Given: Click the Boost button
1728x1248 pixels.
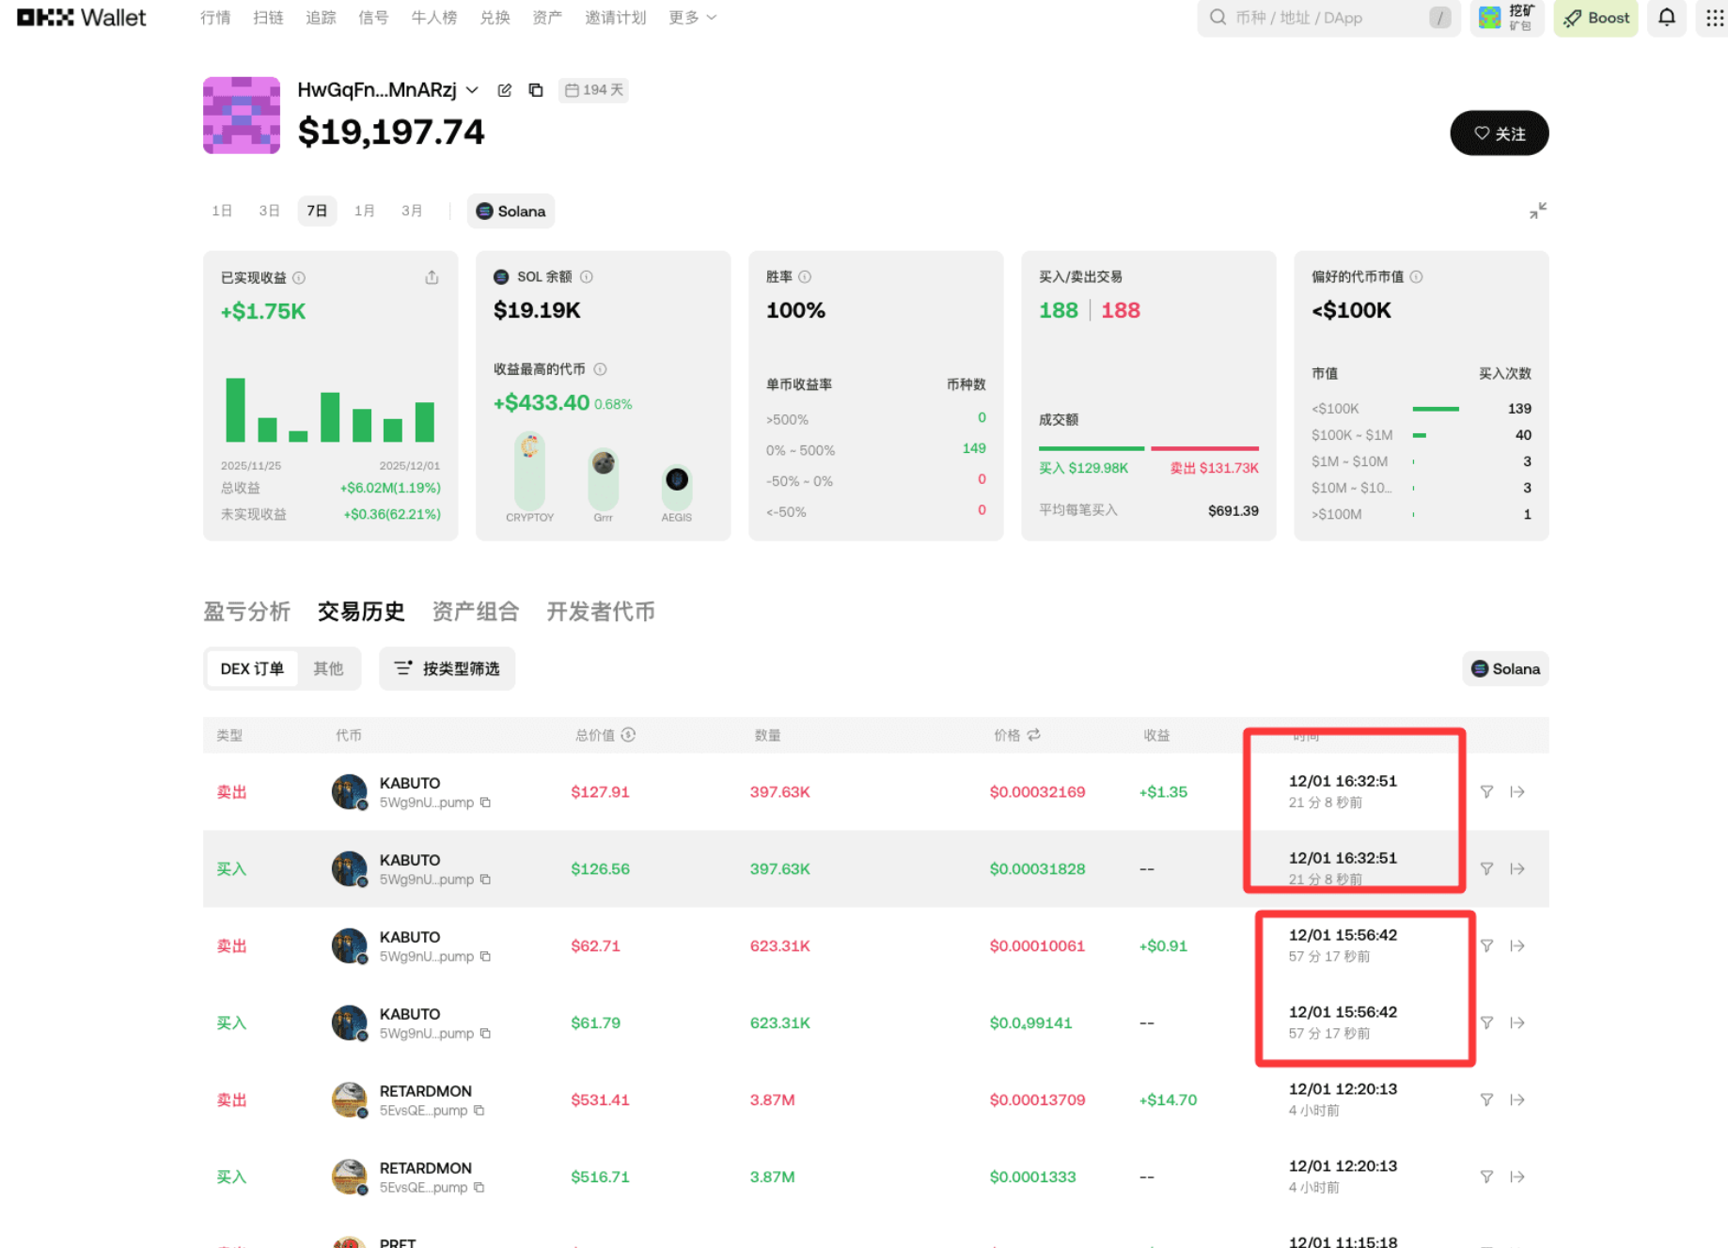Looking at the screenshot, I should (1595, 18).
